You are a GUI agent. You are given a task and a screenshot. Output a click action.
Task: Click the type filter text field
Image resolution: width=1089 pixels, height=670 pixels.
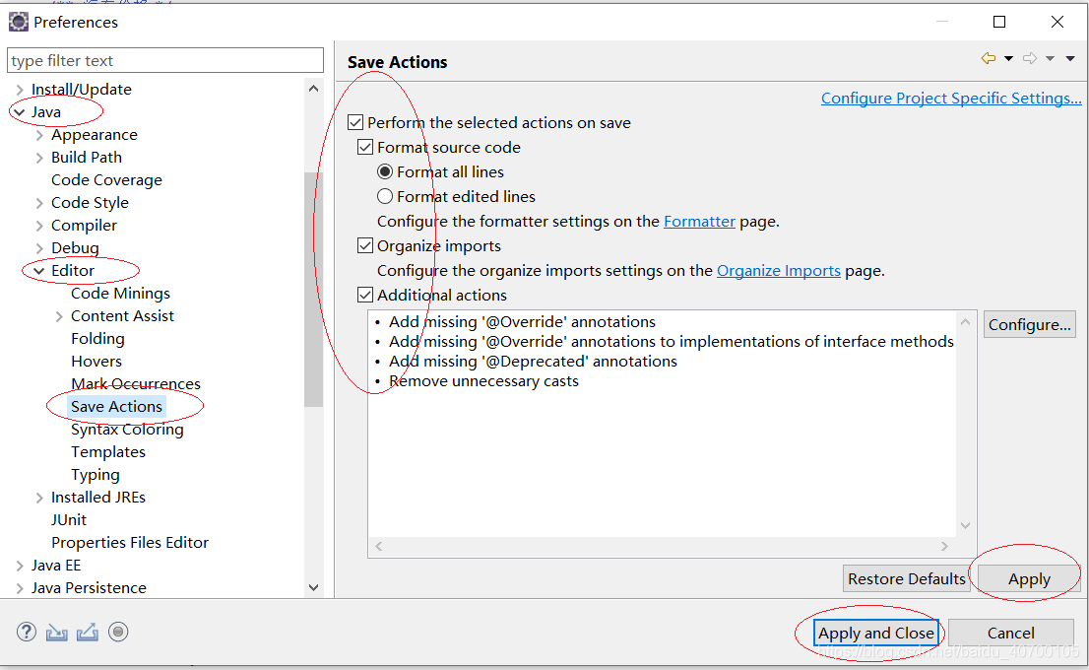click(x=164, y=60)
